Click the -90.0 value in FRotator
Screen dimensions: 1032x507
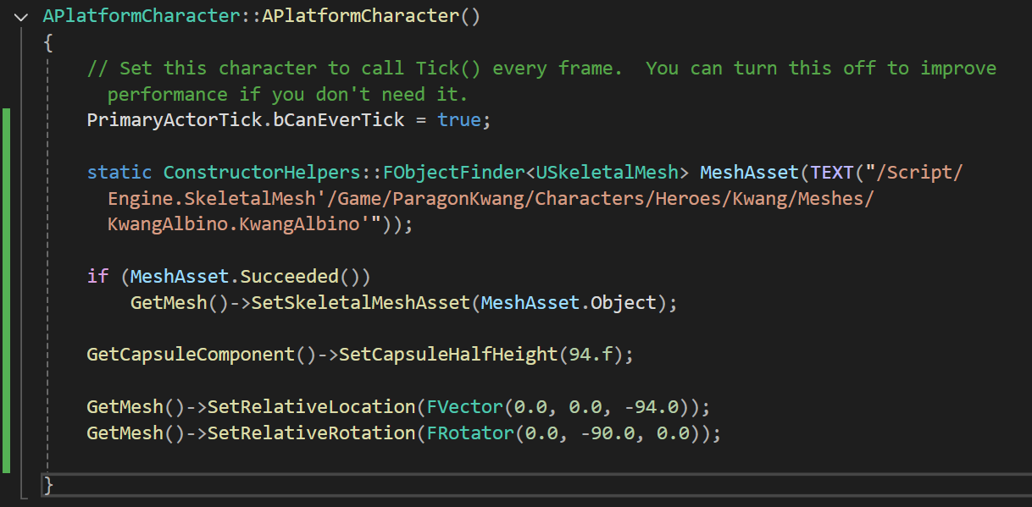(x=608, y=433)
